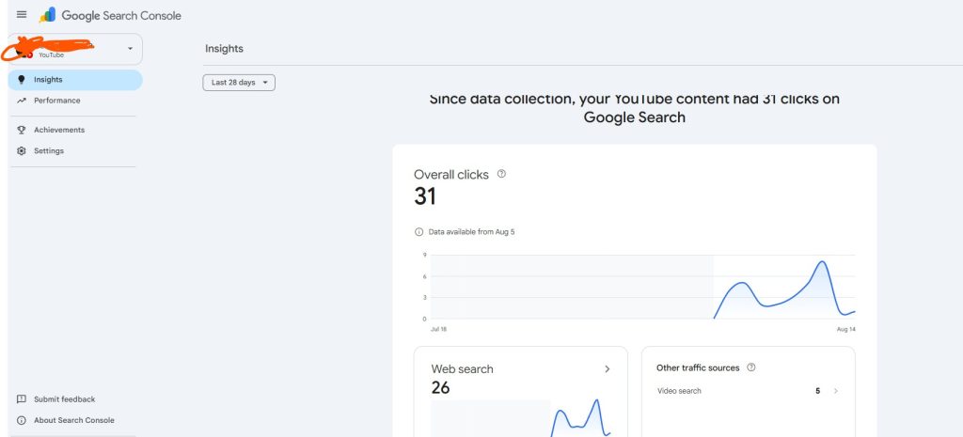Click the Settings gear icon

(22, 151)
